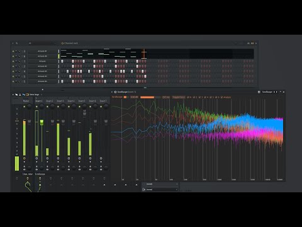Select the Insert 7 mixer track label
This screenshot has width=302, height=227.
pyautogui.click(x=103, y=101)
